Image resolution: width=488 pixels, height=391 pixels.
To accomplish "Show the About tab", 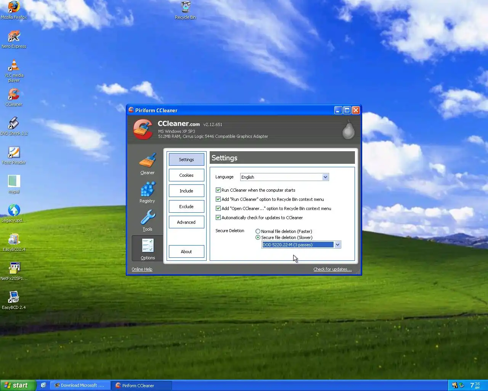I will click(186, 252).
